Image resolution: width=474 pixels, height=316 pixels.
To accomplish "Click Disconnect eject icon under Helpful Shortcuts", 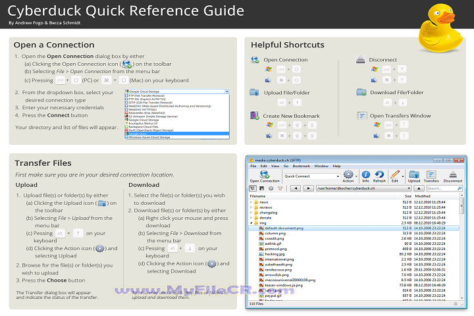I will (360, 59).
